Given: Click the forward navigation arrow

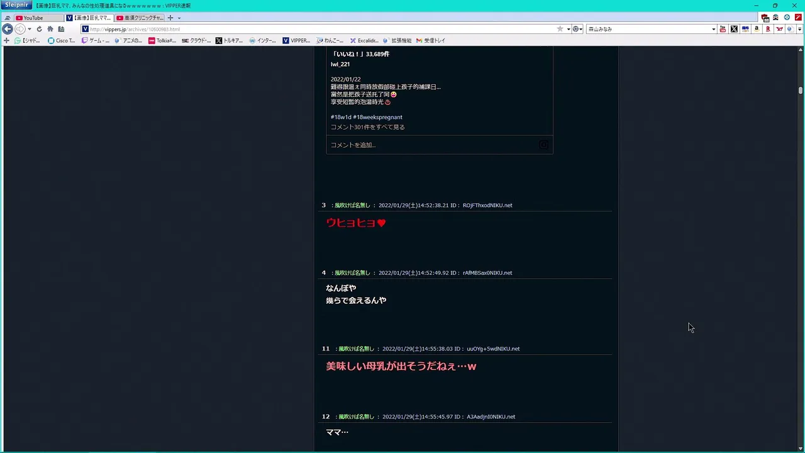Looking at the screenshot, I should point(19,29).
